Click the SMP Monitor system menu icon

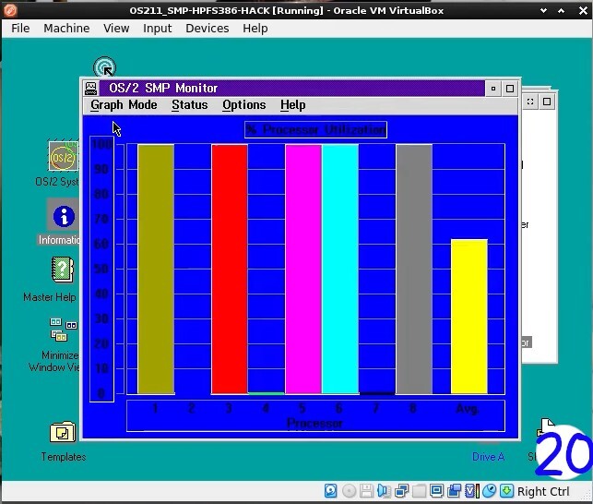tap(90, 89)
